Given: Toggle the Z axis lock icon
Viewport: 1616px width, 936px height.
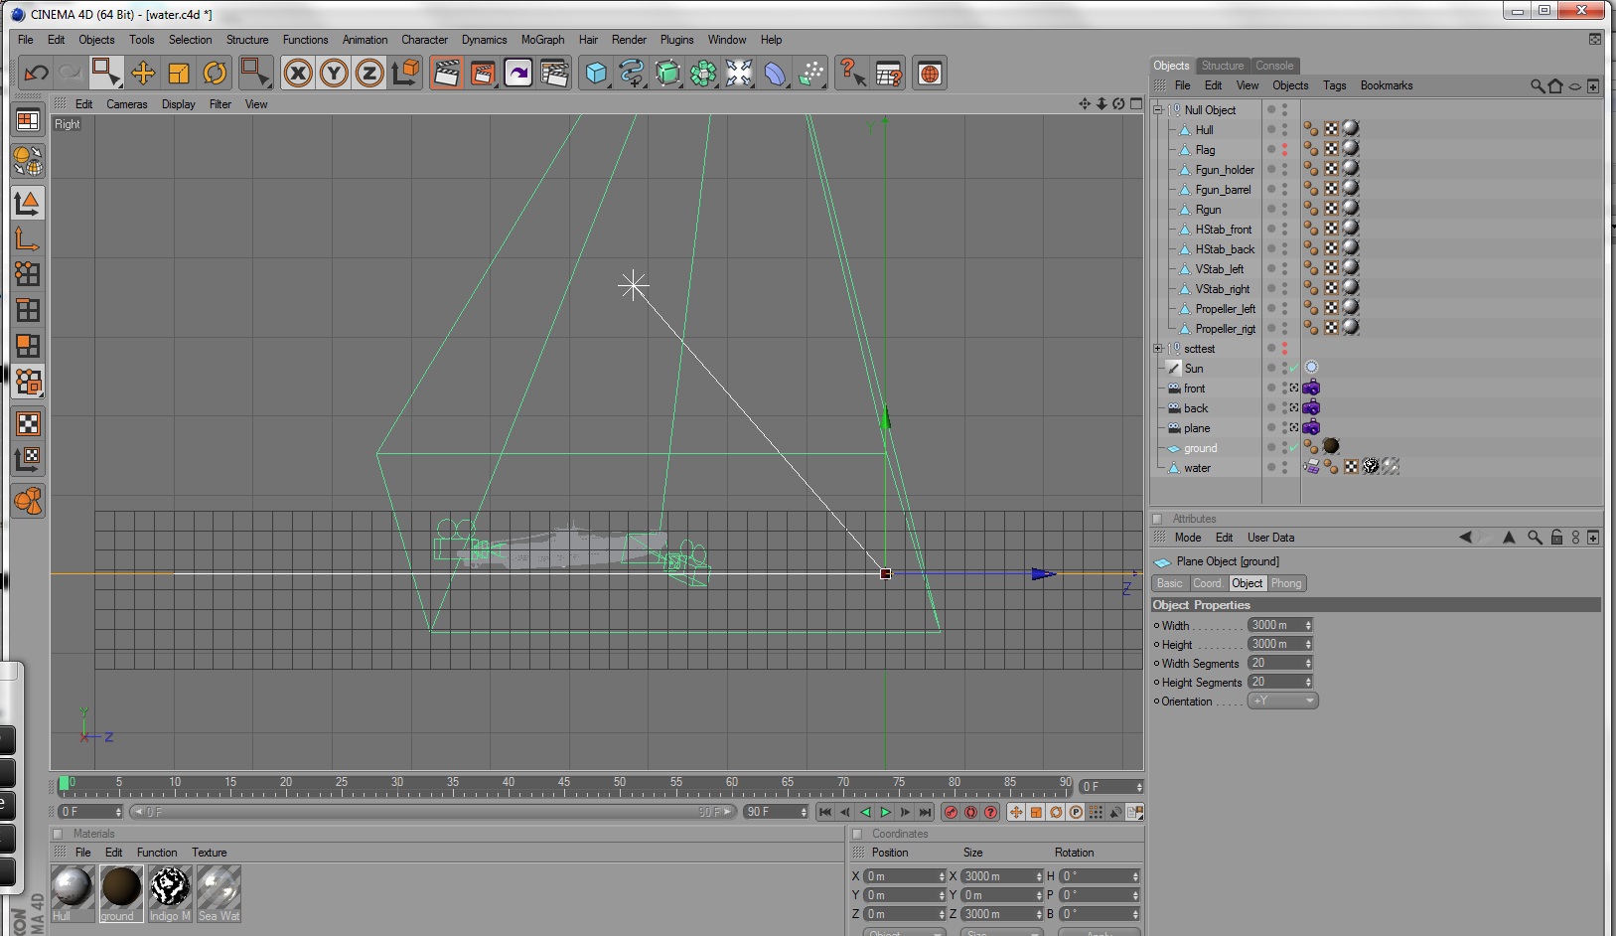Looking at the screenshot, I should [x=369, y=73].
